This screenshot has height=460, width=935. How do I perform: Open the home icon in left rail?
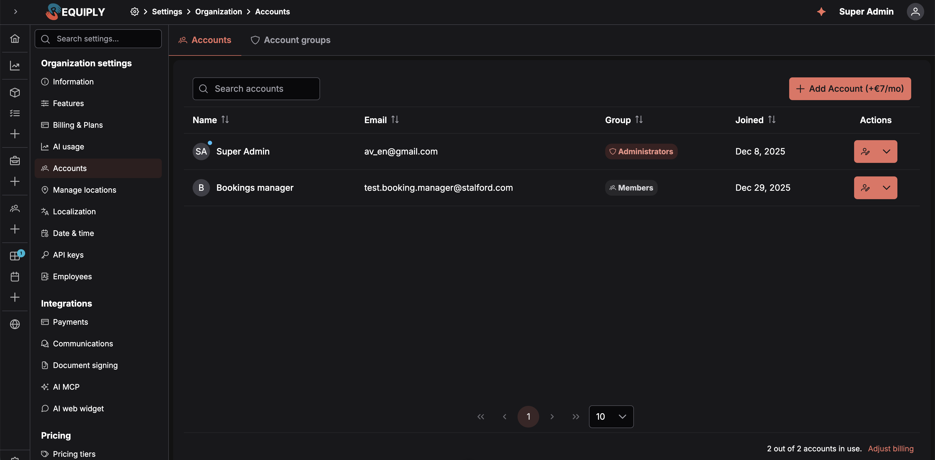15,38
